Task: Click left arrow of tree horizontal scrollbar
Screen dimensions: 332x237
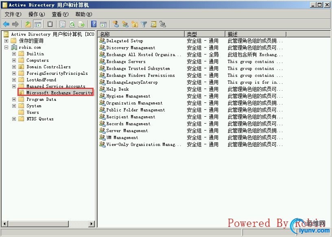Action: pos(5,224)
